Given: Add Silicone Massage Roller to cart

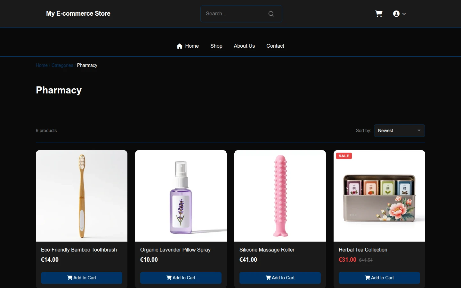Looking at the screenshot, I should click(x=280, y=278).
